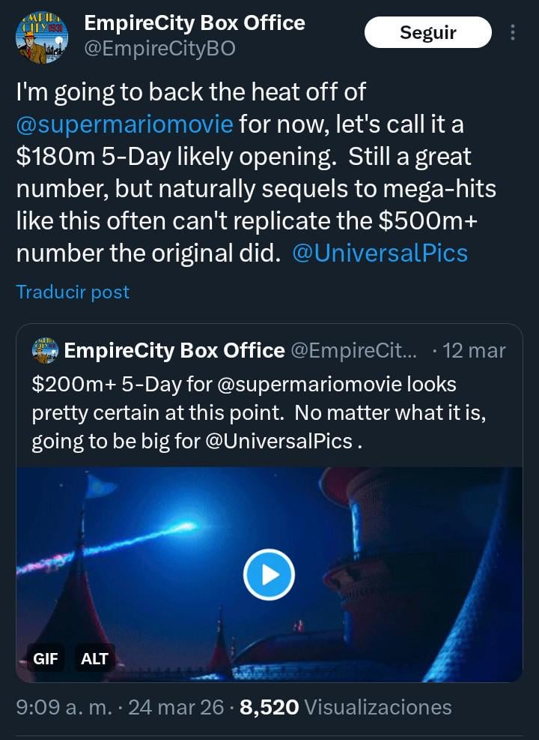Click the quoted post's 12 mar date
Image resolution: width=539 pixels, height=740 pixels.
474,350
